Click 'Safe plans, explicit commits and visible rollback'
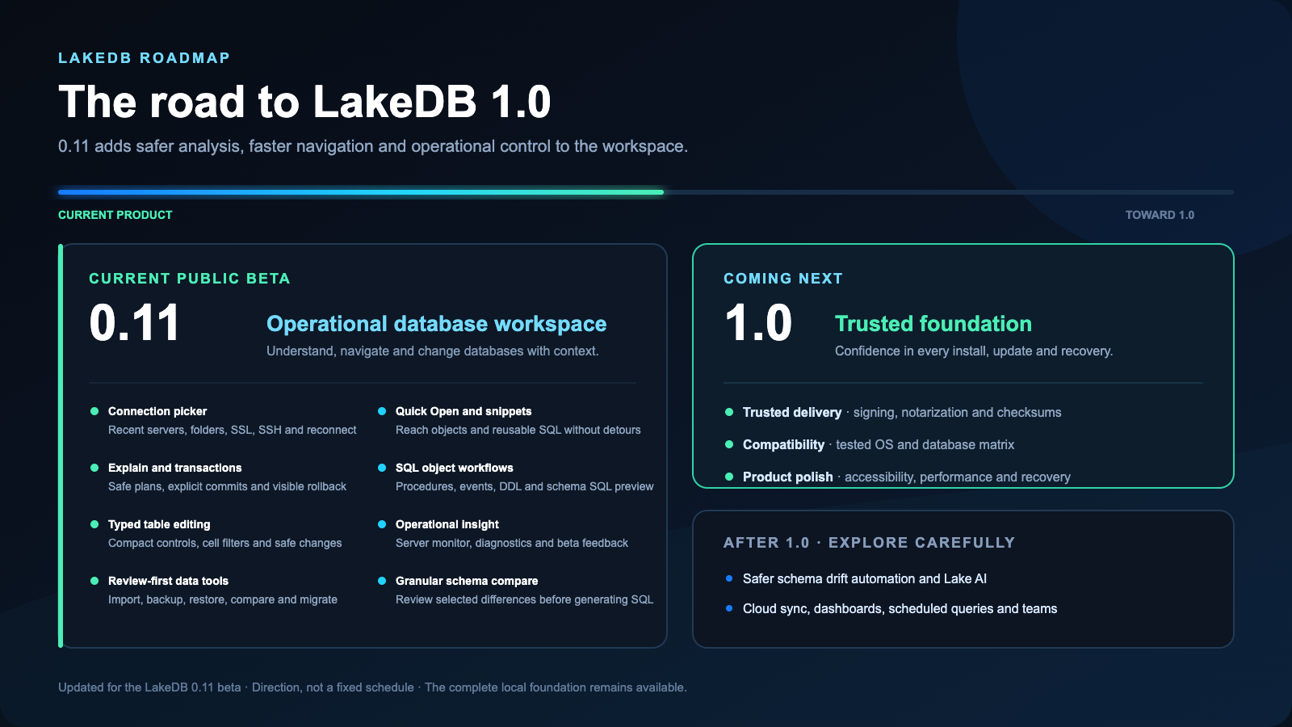The height and width of the screenshot is (727, 1292). click(x=227, y=486)
